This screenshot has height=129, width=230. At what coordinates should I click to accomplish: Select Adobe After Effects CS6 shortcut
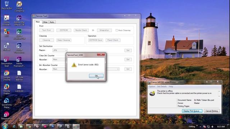(19, 20)
